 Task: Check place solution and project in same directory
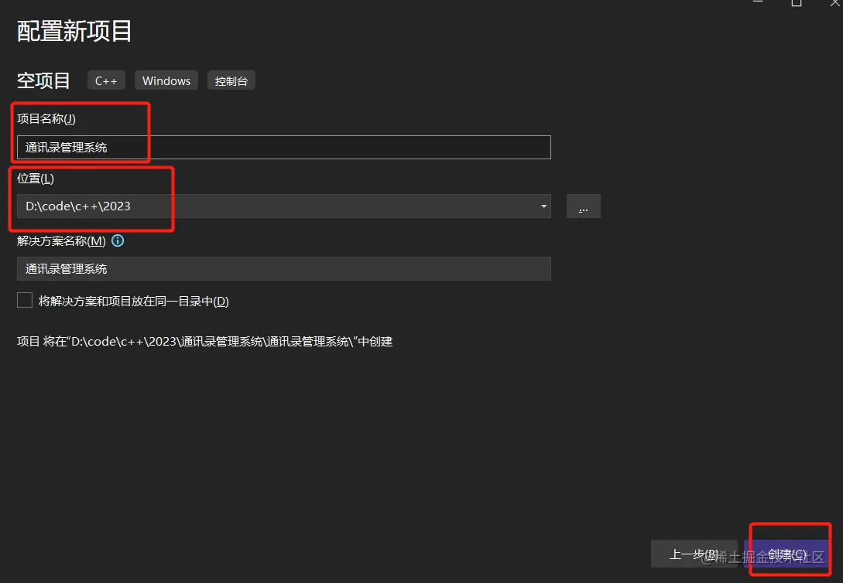pyautogui.click(x=25, y=300)
